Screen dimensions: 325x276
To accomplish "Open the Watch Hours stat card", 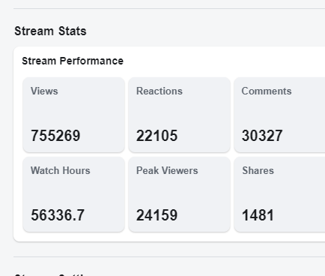I will click(73, 194).
